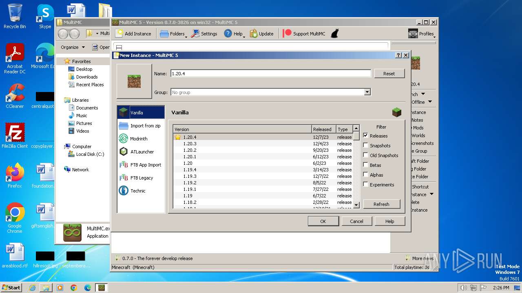Click What's This help button in title bar
The image size is (522, 293).
pos(398,55)
